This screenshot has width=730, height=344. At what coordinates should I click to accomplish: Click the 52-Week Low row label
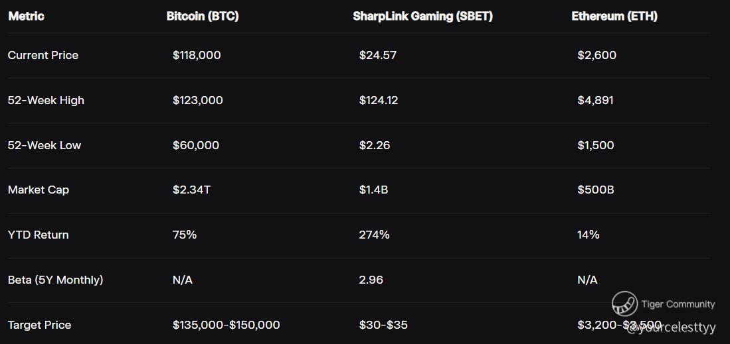pos(45,145)
